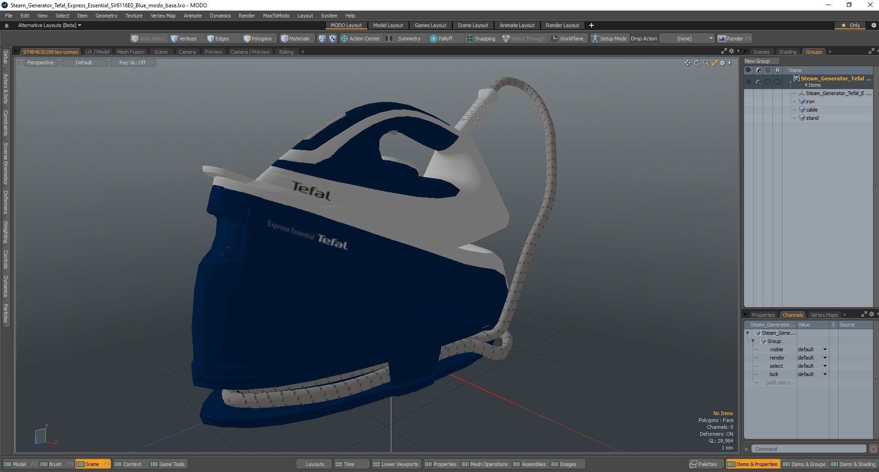879x472 pixels.
Task: Click the New Group button
Action: (761, 61)
